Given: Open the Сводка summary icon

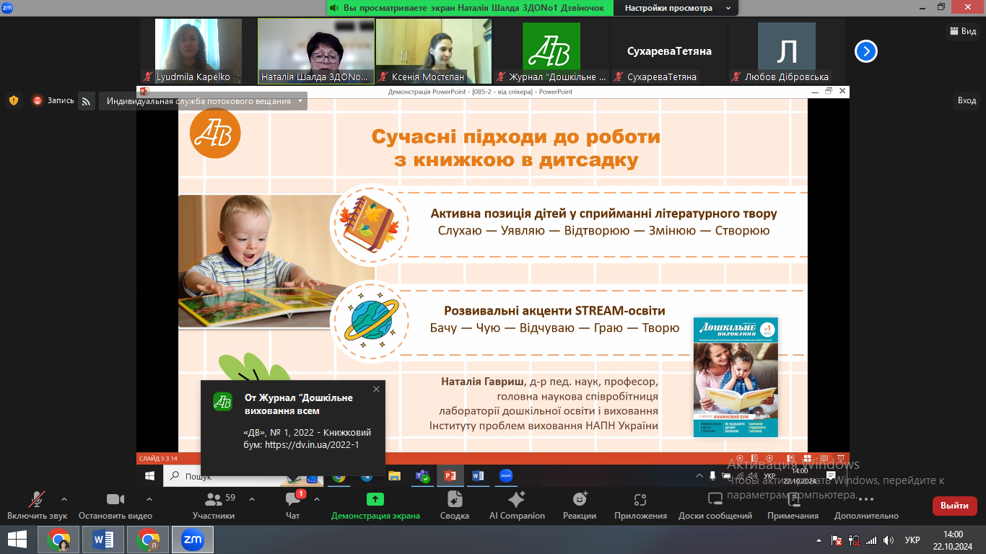Looking at the screenshot, I should 455,505.
